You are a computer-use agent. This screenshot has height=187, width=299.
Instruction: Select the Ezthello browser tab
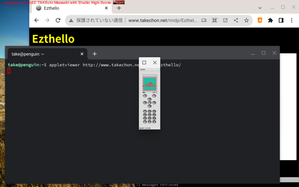point(70,8)
